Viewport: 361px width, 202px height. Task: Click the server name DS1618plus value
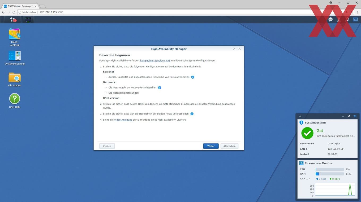334,144
